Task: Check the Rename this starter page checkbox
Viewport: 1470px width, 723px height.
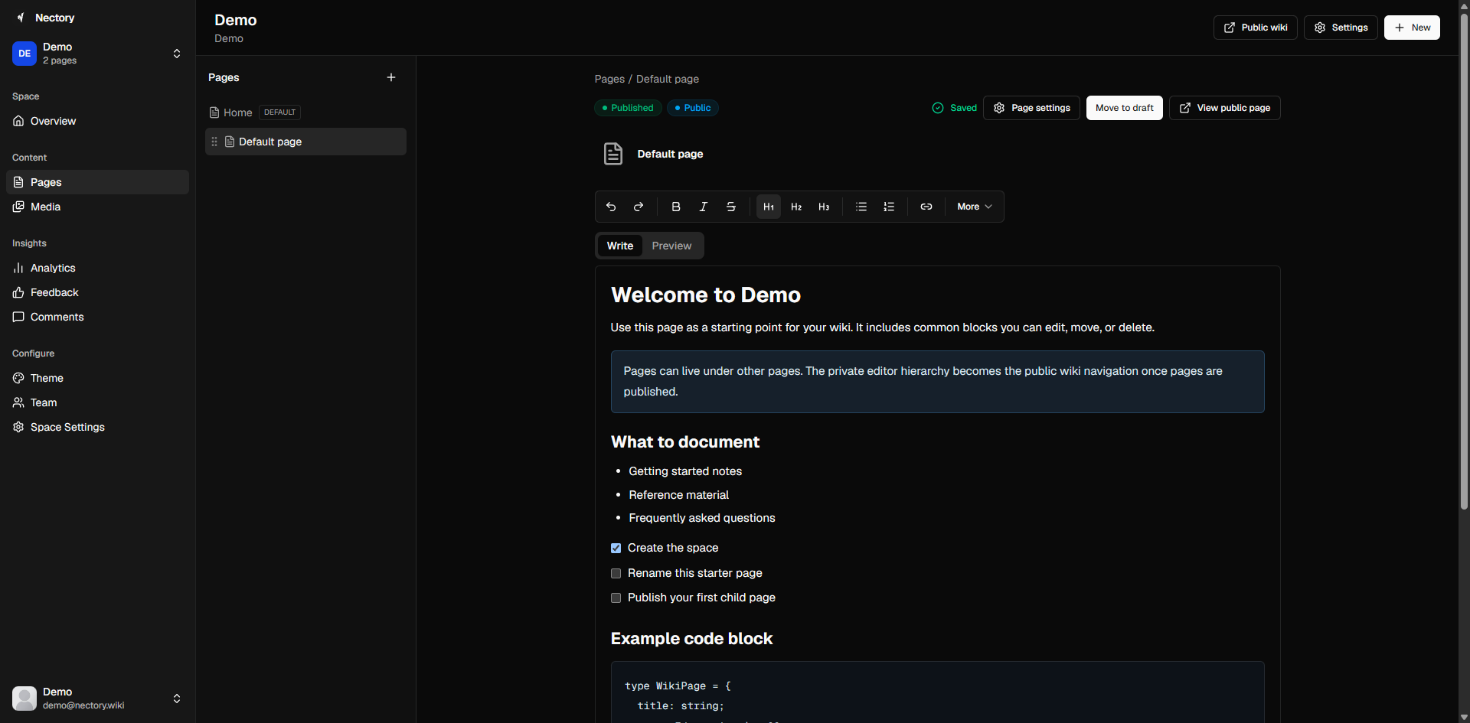Action: pyautogui.click(x=616, y=574)
